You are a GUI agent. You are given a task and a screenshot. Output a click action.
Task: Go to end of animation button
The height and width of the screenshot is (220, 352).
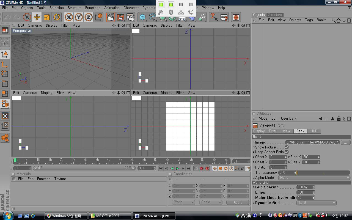coord(188,168)
